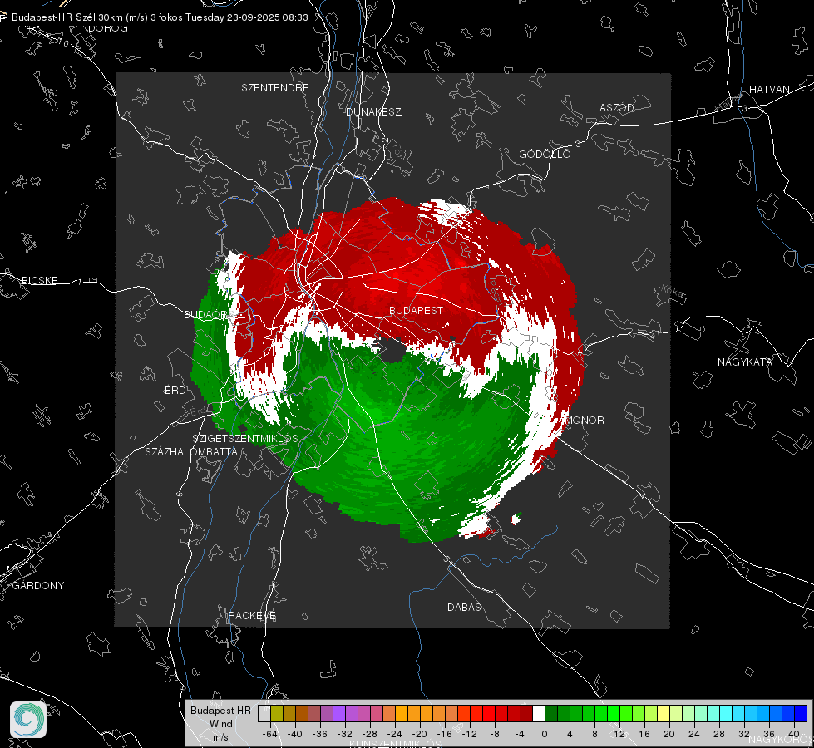Click the 40 value on the legend scale

click(794, 734)
